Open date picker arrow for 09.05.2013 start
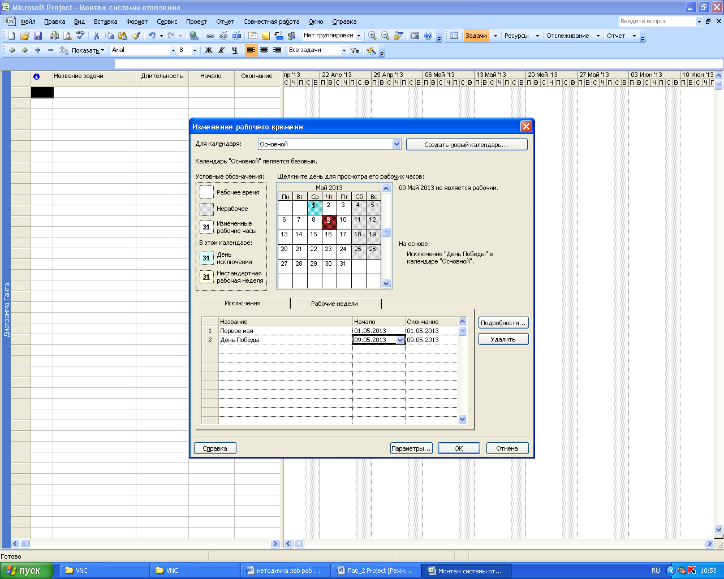 [400, 340]
